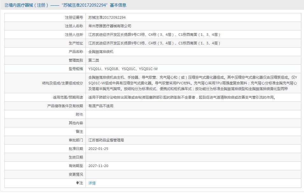
Task: Click the 生效日期 label
Action: click(x=76, y=157)
